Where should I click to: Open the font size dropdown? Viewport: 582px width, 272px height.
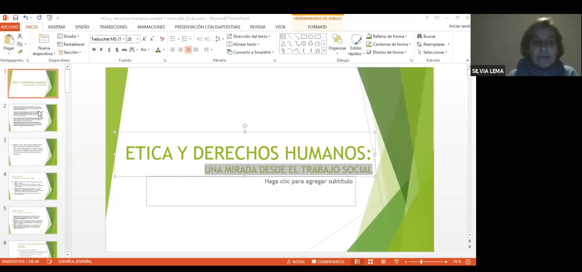tap(138, 39)
